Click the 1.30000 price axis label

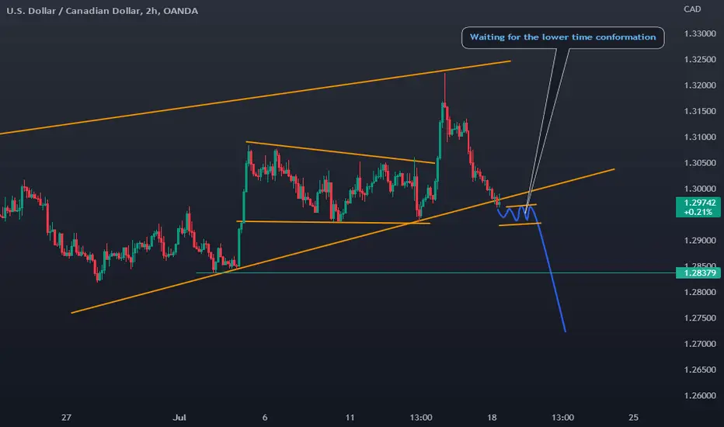point(699,189)
